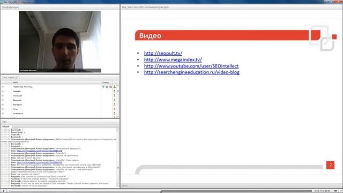Select participant Анастасия in list
The image size is (343, 193).
(18, 114)
